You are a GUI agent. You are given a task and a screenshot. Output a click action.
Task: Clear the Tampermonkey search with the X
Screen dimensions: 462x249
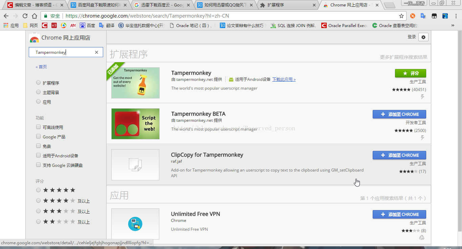tap(96, 52)
